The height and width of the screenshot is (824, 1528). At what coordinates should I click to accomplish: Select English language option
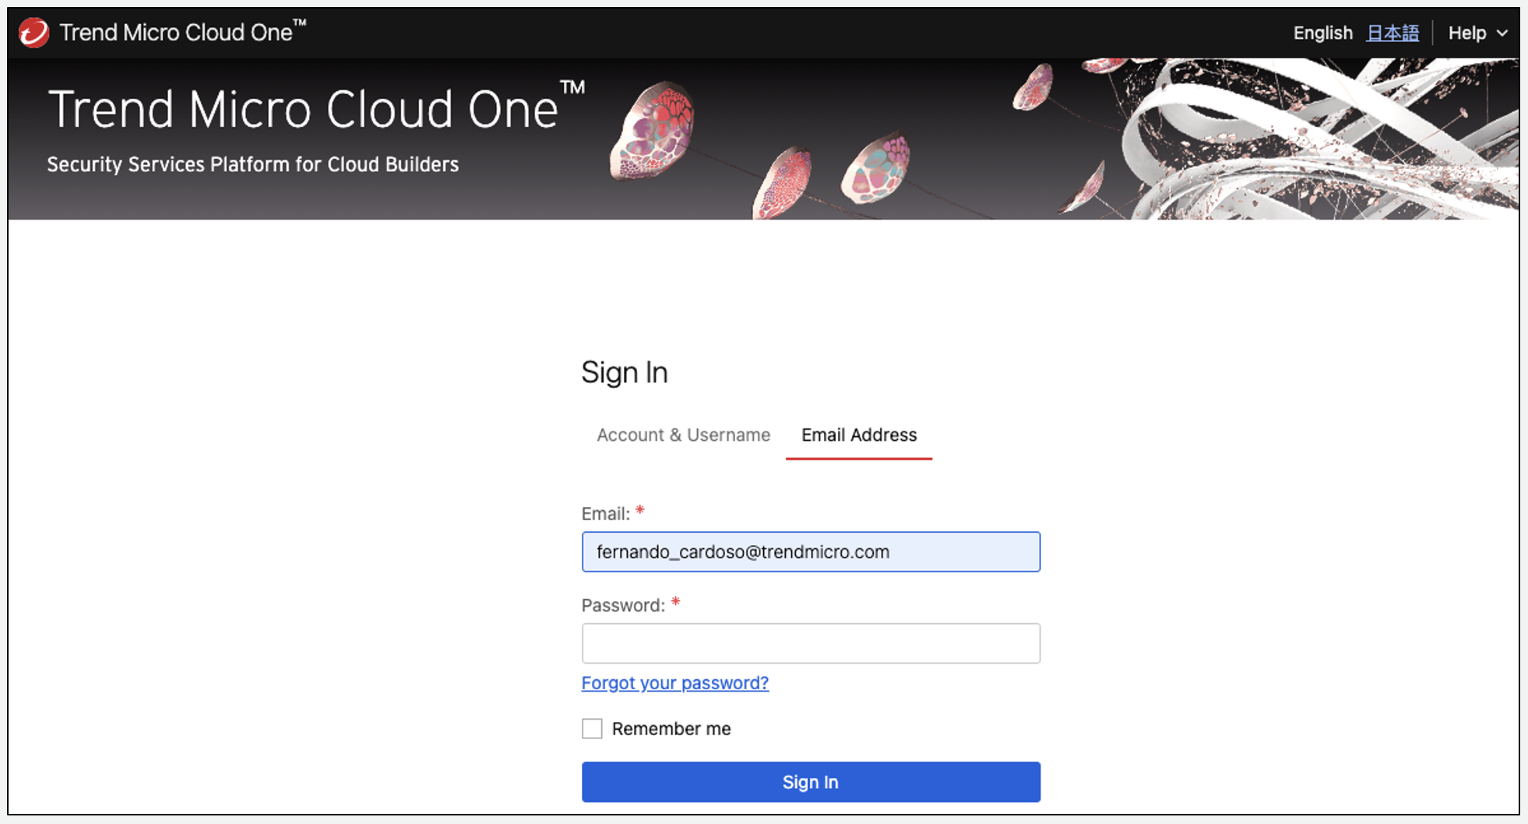1322,33
